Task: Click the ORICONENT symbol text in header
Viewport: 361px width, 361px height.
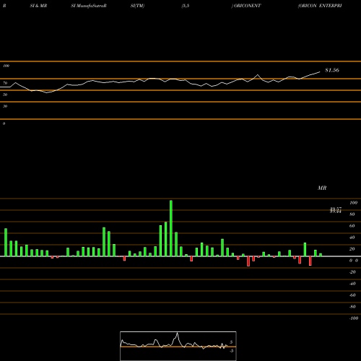Action: point(247,6)
